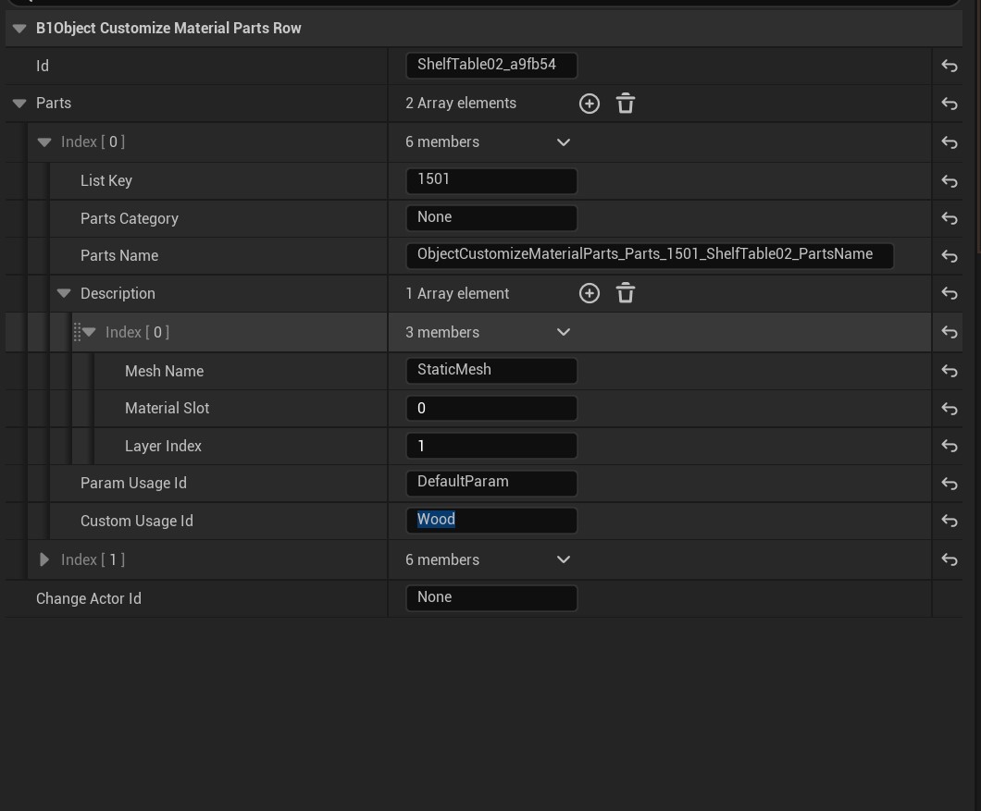Reset the Layer Index value
The width and height of the screenshot is (981, 811).
950,446
